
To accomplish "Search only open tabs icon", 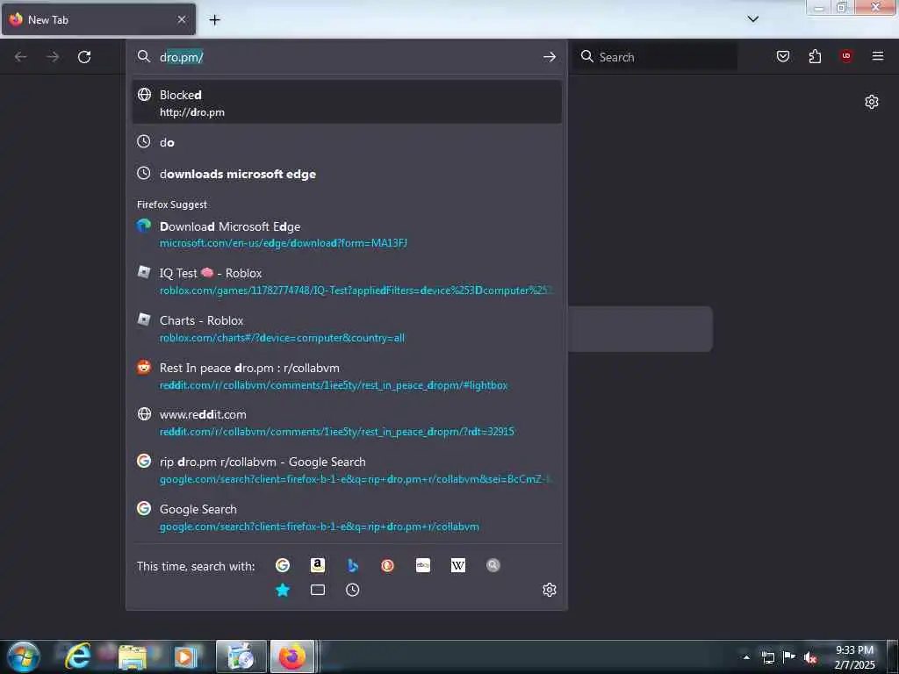I will 318,590.
